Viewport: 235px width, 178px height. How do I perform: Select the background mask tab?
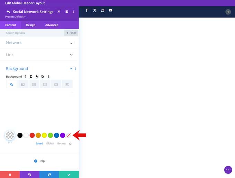pos(67,85)
